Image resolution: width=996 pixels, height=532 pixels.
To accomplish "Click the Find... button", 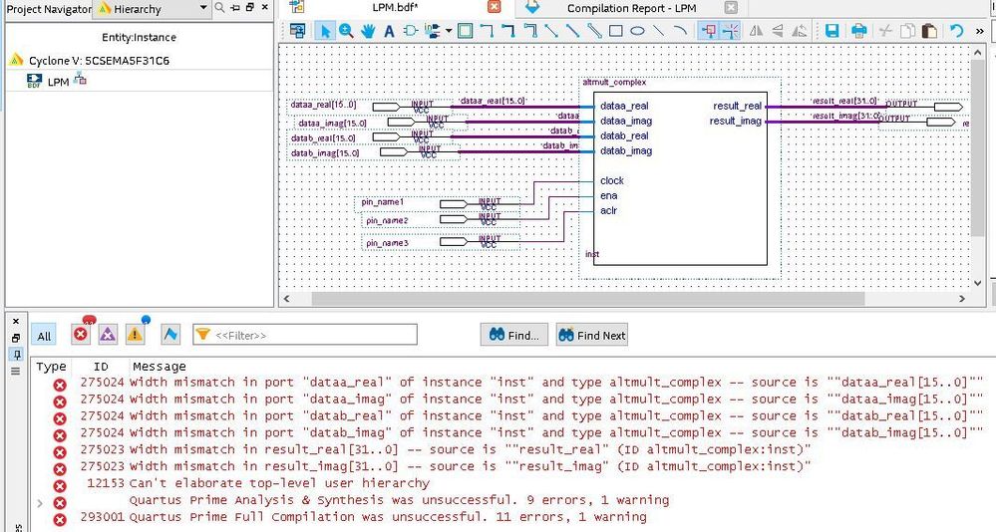I will pos(513,336).
